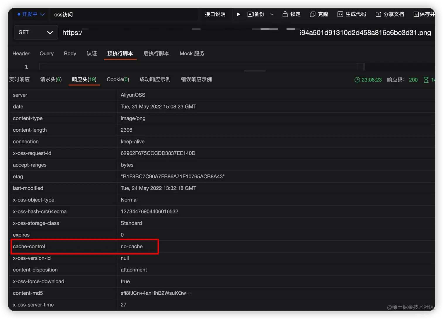Viewport: 443px width, 319px height.
Task: Open the 开发中 status dropdown
Action: 31,14
